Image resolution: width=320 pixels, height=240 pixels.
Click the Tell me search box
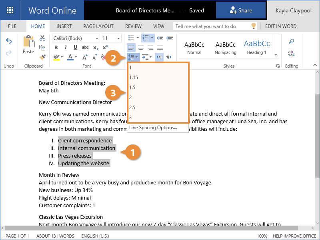212,26
